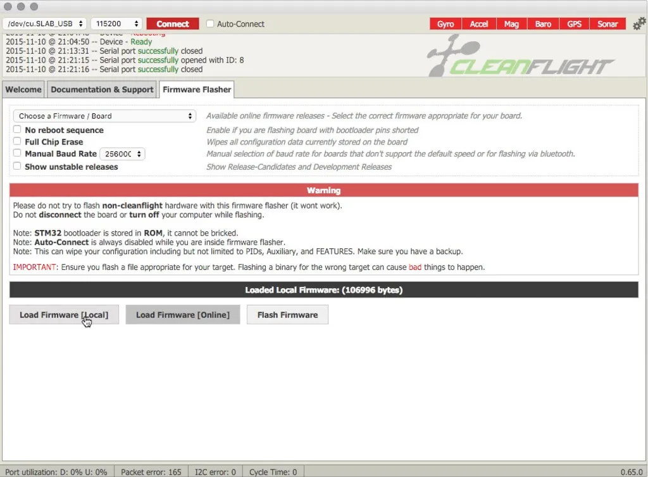Click the Gyro sensor indicator
The height and width of the screenshot is (477, 648).
point(445,24)
